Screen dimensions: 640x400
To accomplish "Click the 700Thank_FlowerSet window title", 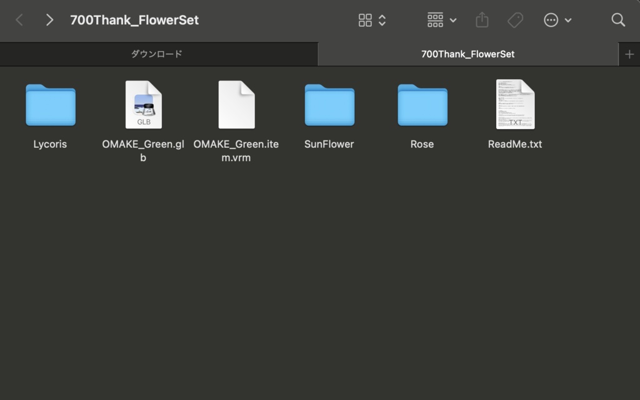I will 134,20.
